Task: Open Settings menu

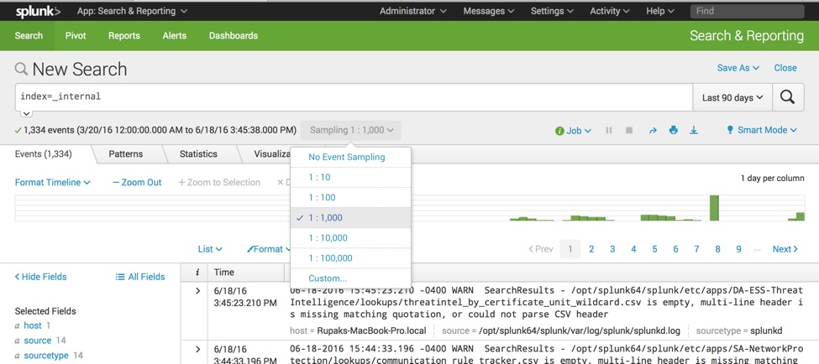Action: [552, 11]
